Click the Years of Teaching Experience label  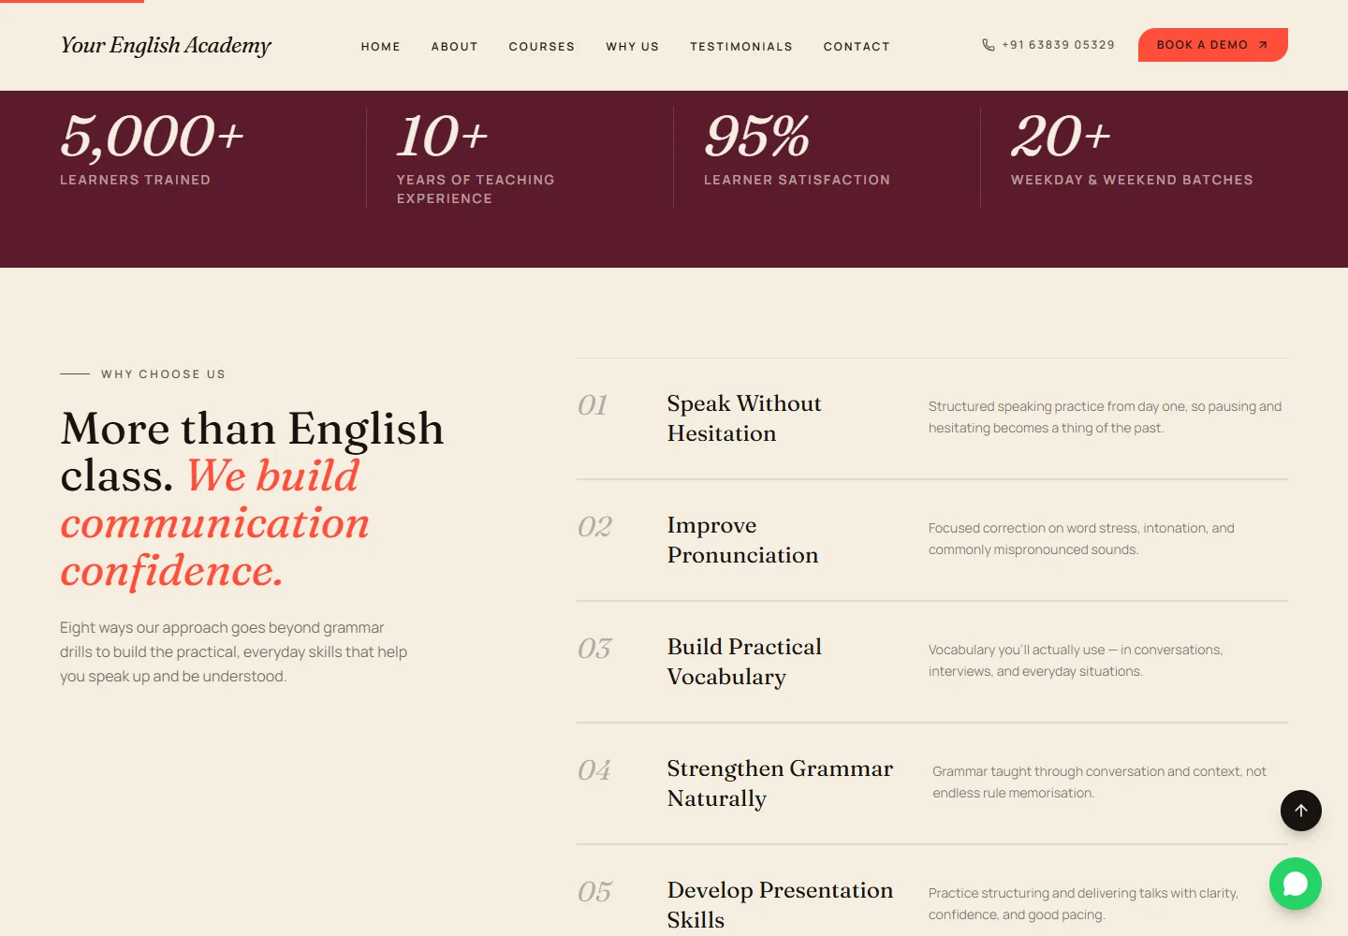(x=476, y=189)
